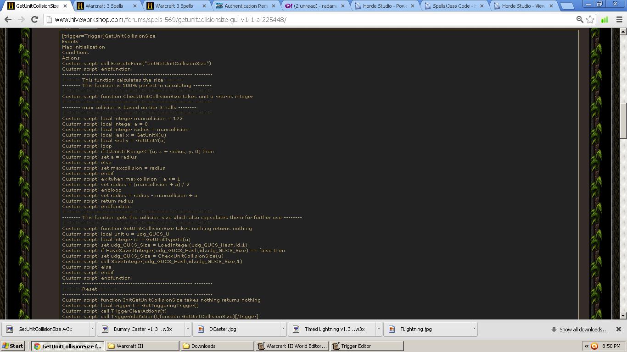Click the page scrollbar down arrow

(x=623, y=315)
